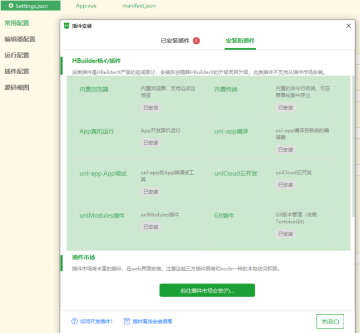The width and height of the screenshot is (360, 333).
Task: Click the App真机运行 plugin name
Action: pos(97,132)
